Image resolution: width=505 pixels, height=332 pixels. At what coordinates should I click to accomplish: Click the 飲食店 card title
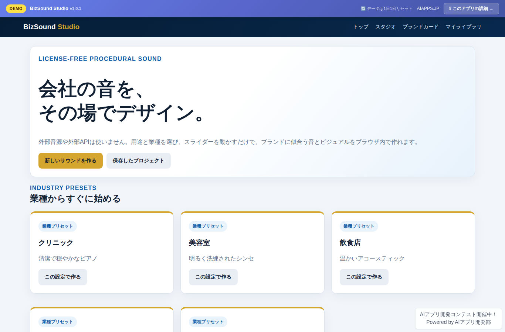click(x=350, y=243)
